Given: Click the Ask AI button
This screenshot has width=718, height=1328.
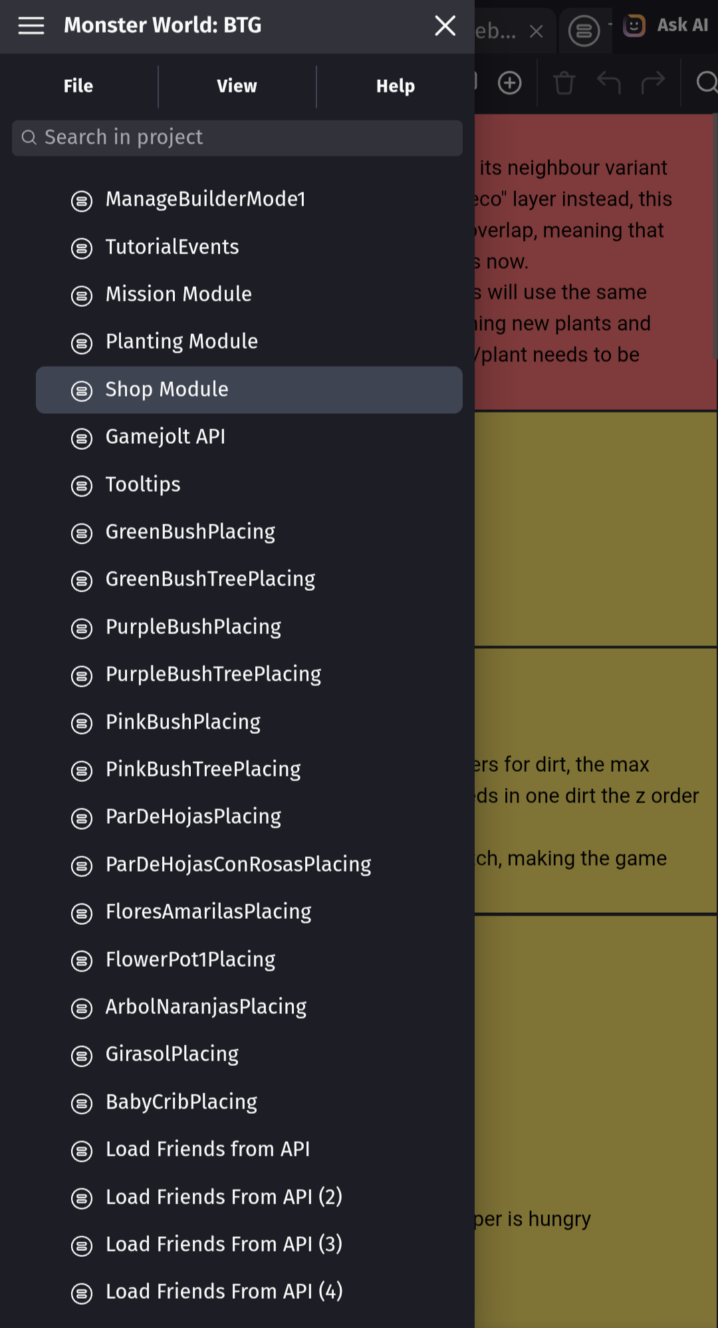Looking at the screenshot, I should [666, 25].
